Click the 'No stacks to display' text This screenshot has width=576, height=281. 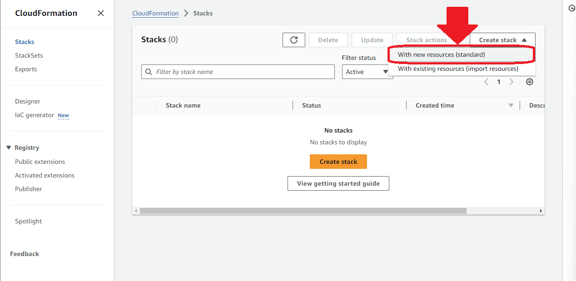pos(338,142)
